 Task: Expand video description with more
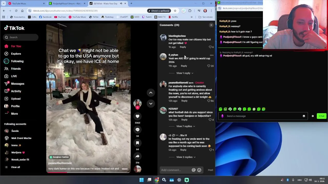click(125, 169)
